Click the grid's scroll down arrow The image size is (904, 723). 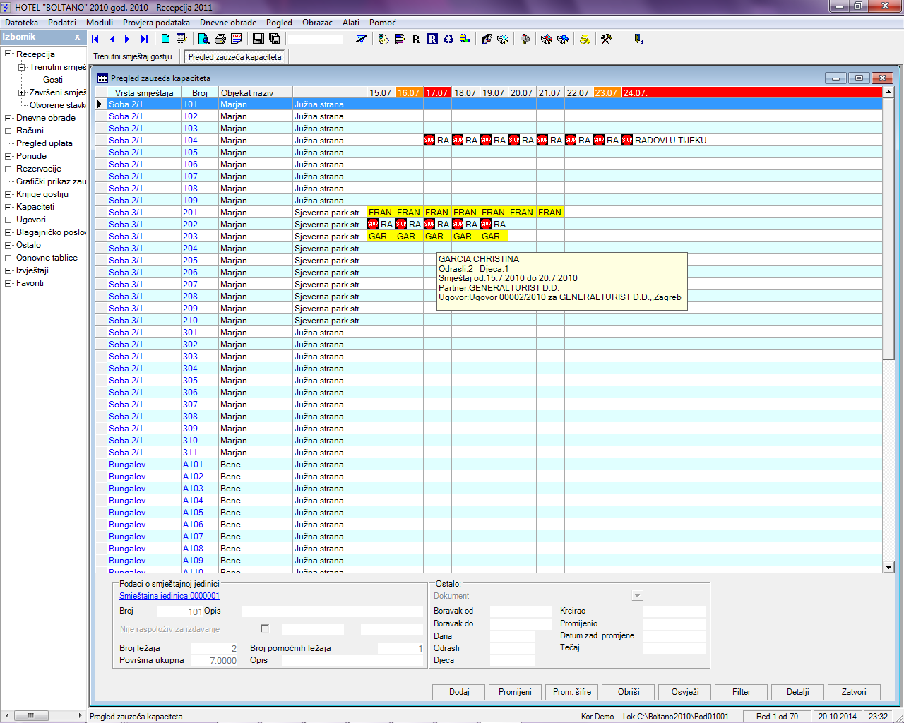pyautogui.click(x=888, y=567)
